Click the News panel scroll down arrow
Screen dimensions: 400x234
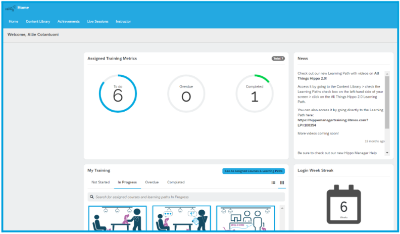pyautogui.click(x=387, y=153)
